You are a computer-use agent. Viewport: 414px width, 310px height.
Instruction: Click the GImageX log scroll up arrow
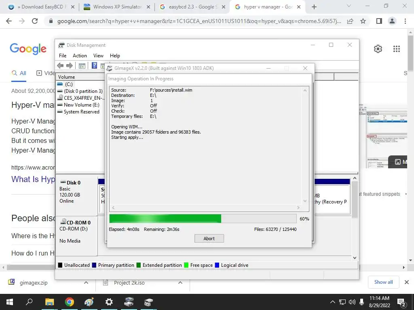(305, 90)
